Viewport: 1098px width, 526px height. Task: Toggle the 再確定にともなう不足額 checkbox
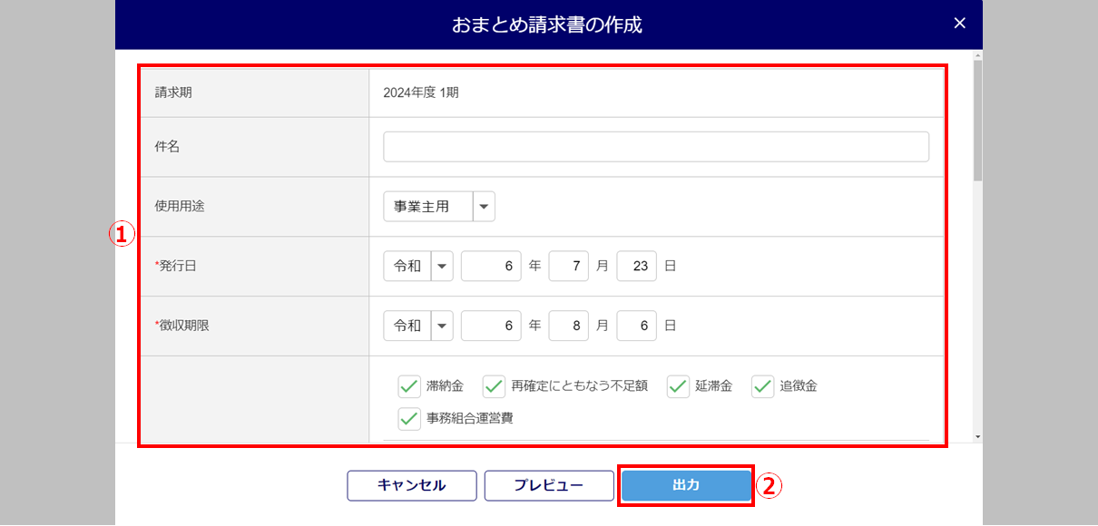pyautogui.click(x=494, y=386)
